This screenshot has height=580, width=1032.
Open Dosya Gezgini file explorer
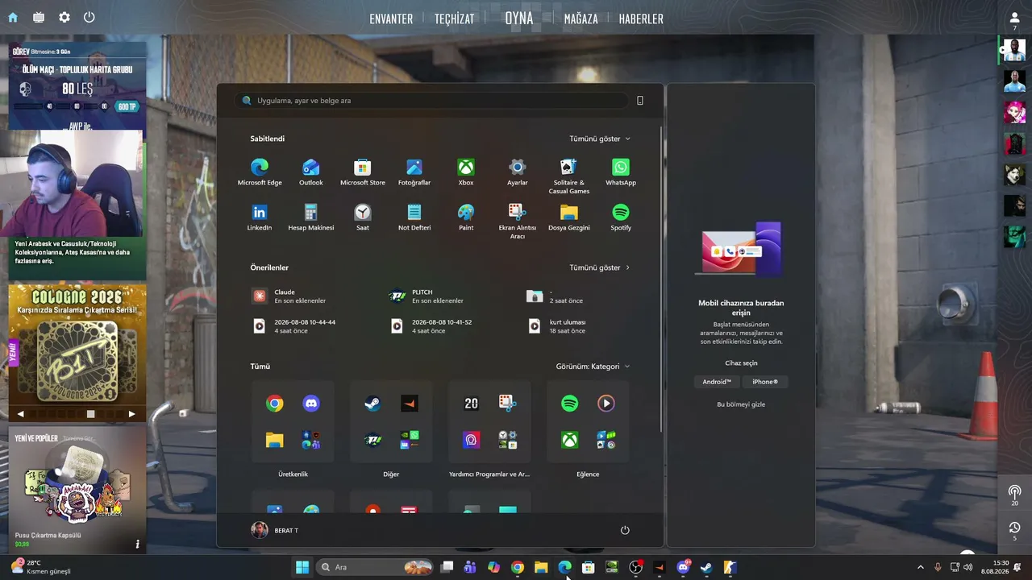coord(569,217)
